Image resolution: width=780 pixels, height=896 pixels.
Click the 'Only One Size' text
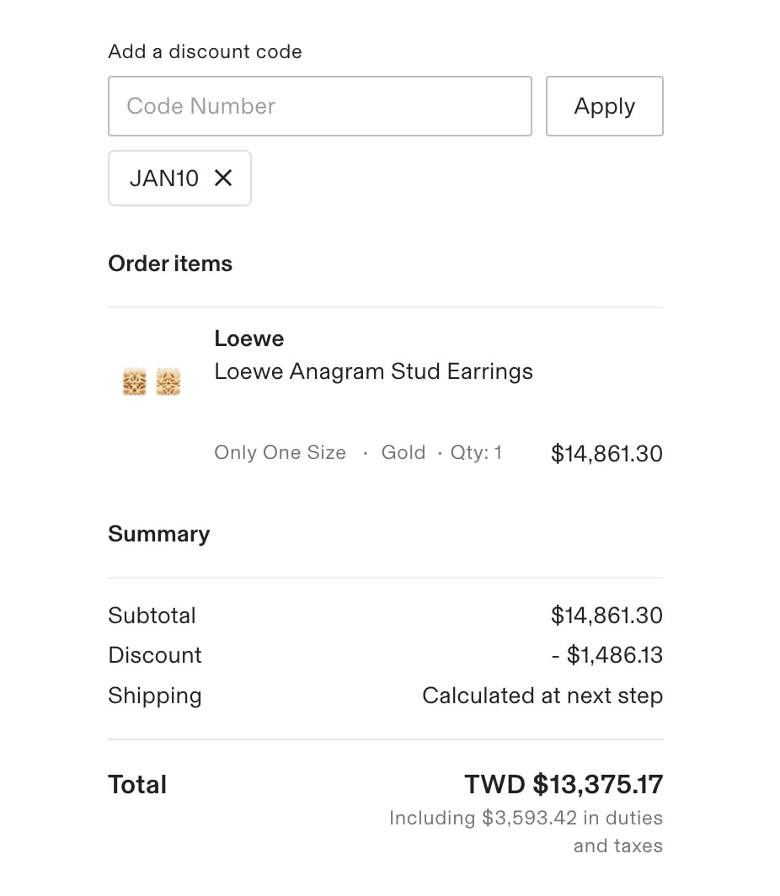click(280, 453)
